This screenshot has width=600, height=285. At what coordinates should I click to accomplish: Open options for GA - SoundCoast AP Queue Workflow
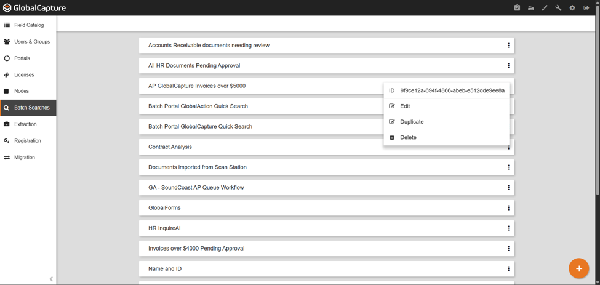tap(508, 188)
